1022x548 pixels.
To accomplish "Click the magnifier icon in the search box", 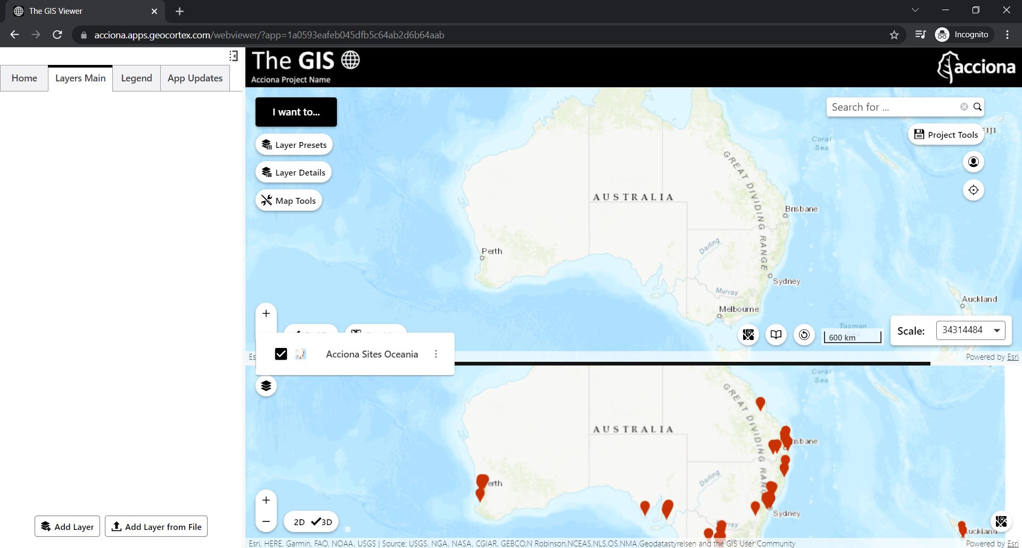I will [977, 107].
